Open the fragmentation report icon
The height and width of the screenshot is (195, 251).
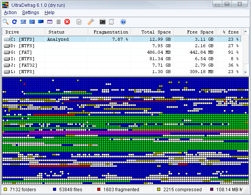[79, 22]
